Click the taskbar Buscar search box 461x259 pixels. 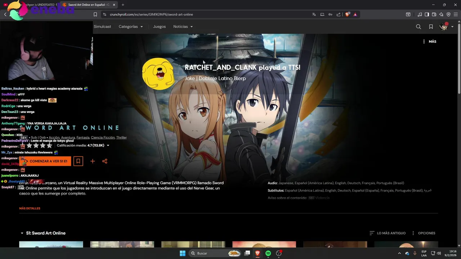point(215,253)
